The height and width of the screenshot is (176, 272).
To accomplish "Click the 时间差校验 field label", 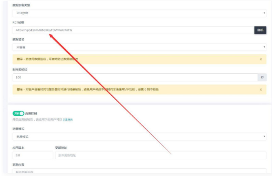I will 20,70.
